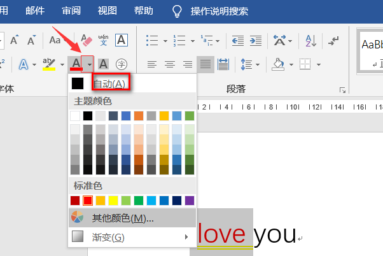Pick orange theme color swatch
This screenshot has height=256, width=383.
(139, 116)
